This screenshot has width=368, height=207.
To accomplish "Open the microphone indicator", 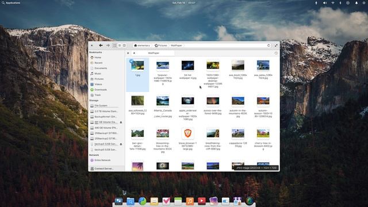I will [x=316, y=3].
